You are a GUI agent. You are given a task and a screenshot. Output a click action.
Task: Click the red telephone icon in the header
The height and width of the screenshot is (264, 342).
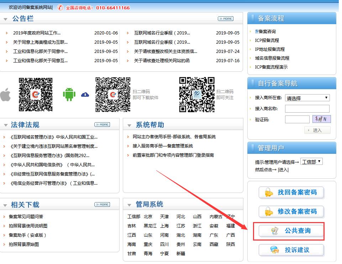coord(60,7)
